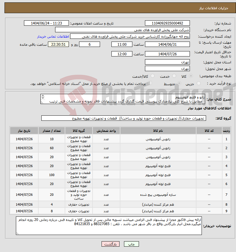Click the resize grip of description box
The image size is (236, 252).
click(42, 102)
